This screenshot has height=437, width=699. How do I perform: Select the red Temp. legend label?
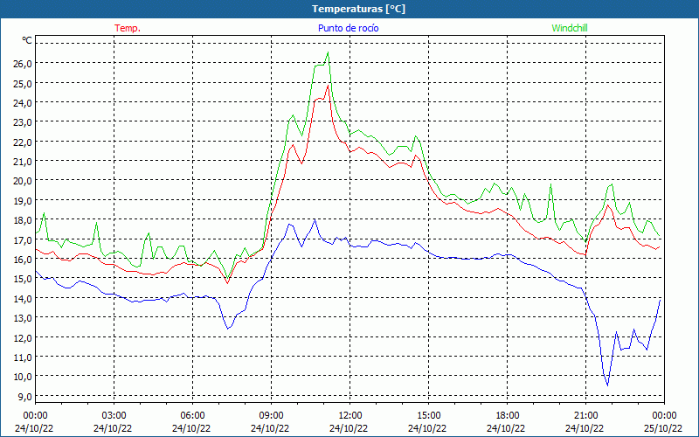pyautogui.click(x=128, y=28)
